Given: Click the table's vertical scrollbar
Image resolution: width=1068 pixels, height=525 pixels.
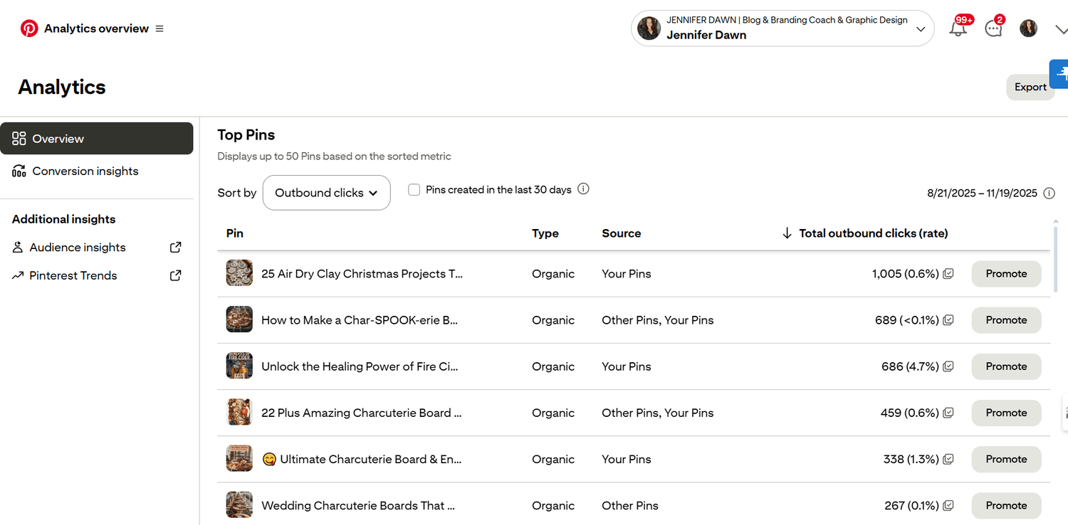Looking at the screenshot, I should click(x=1055, y=256).
